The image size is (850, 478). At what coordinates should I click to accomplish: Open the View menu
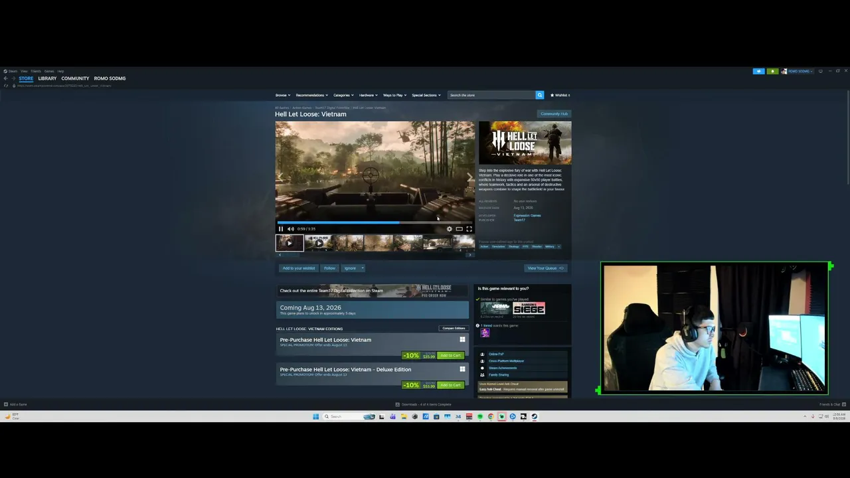pyautogui.click(x=24, y=71)
